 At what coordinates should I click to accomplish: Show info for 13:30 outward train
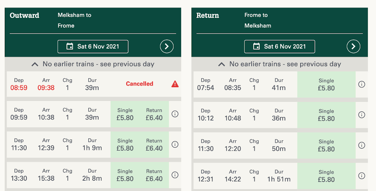coord(175,175)
